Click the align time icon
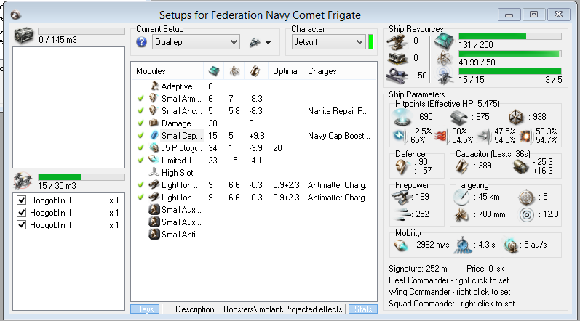The width and height of the screenshot is (580, 321). tap(463, 245)
